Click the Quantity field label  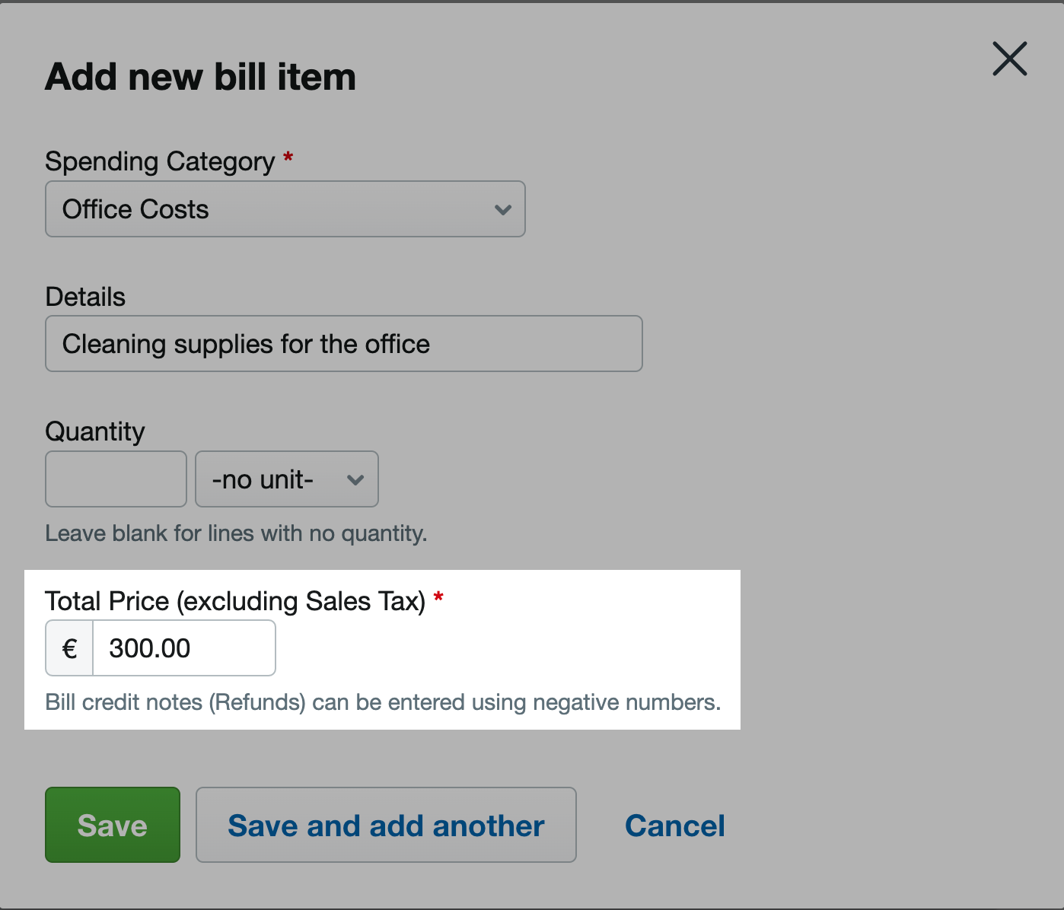click(95, 431)
